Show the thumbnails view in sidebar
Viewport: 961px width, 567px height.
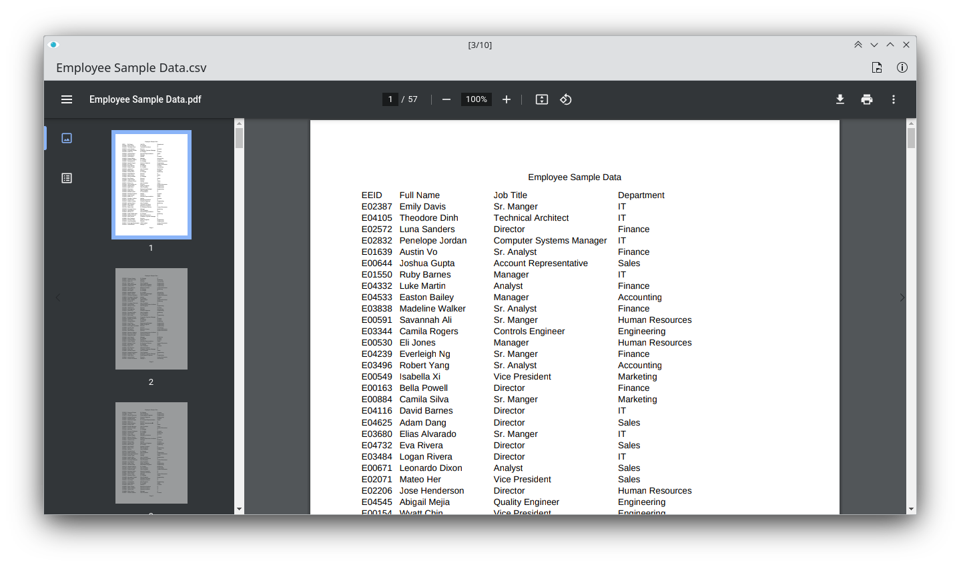(67, 138)
